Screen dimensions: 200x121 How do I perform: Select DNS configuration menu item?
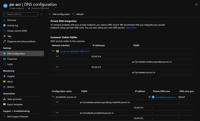pos(22,54)
